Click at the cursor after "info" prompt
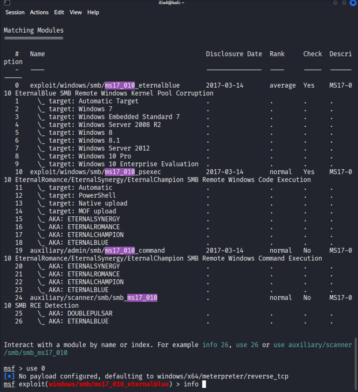 [x=204, y=385]
